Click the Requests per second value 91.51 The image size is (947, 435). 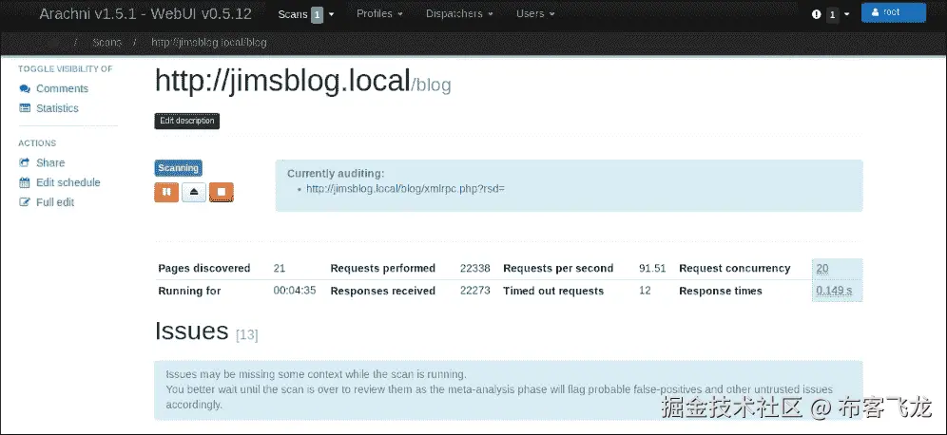click(652, 269)
